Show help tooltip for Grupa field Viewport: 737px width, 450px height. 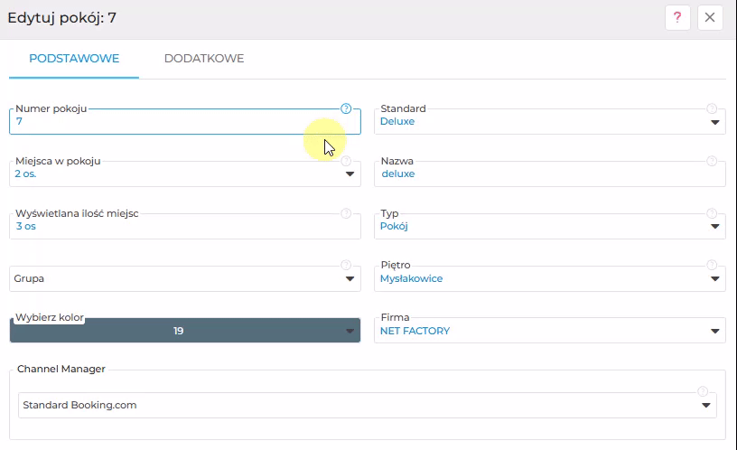coord(346,265)
